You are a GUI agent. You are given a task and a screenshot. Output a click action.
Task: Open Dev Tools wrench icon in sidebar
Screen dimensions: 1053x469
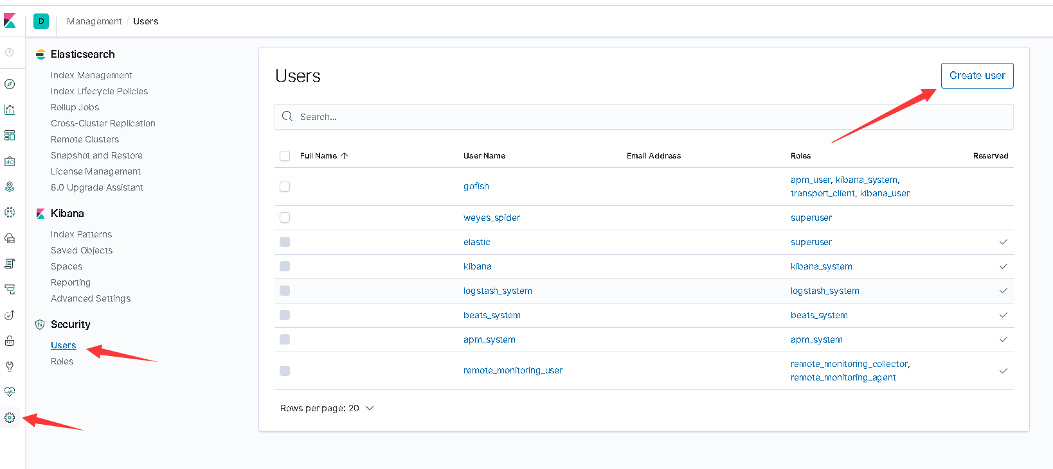click(10, 366)
